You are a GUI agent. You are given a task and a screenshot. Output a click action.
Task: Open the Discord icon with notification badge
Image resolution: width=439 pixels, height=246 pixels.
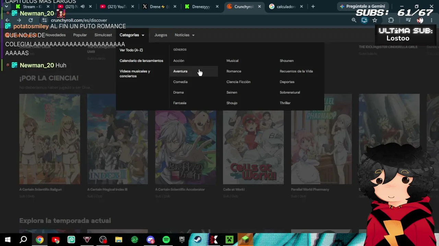[150, 240]
